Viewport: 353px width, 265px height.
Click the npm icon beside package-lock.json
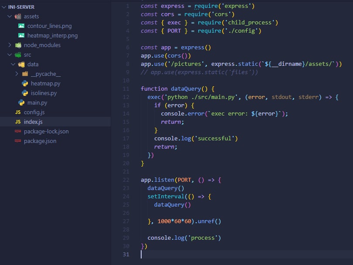point(18,131)
